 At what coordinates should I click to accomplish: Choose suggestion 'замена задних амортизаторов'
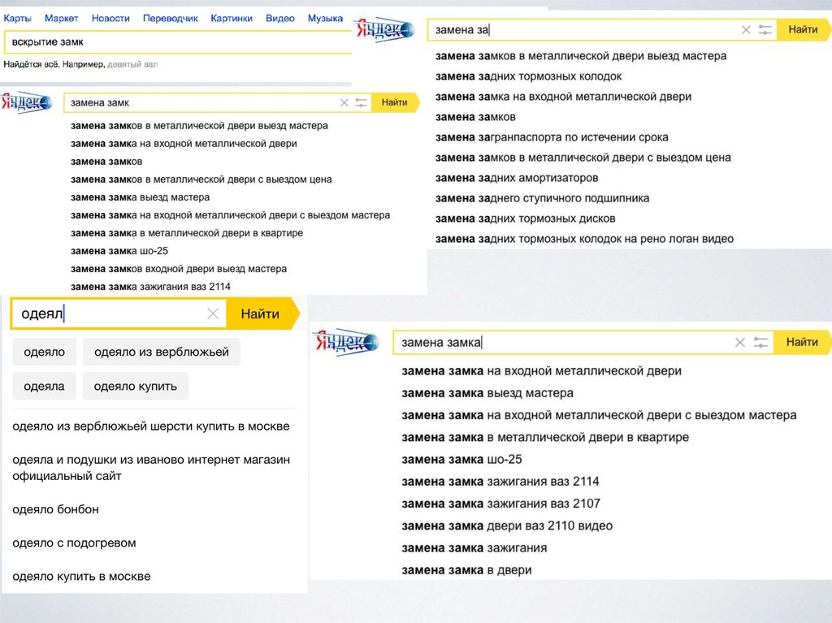click(x=517, y=178)
